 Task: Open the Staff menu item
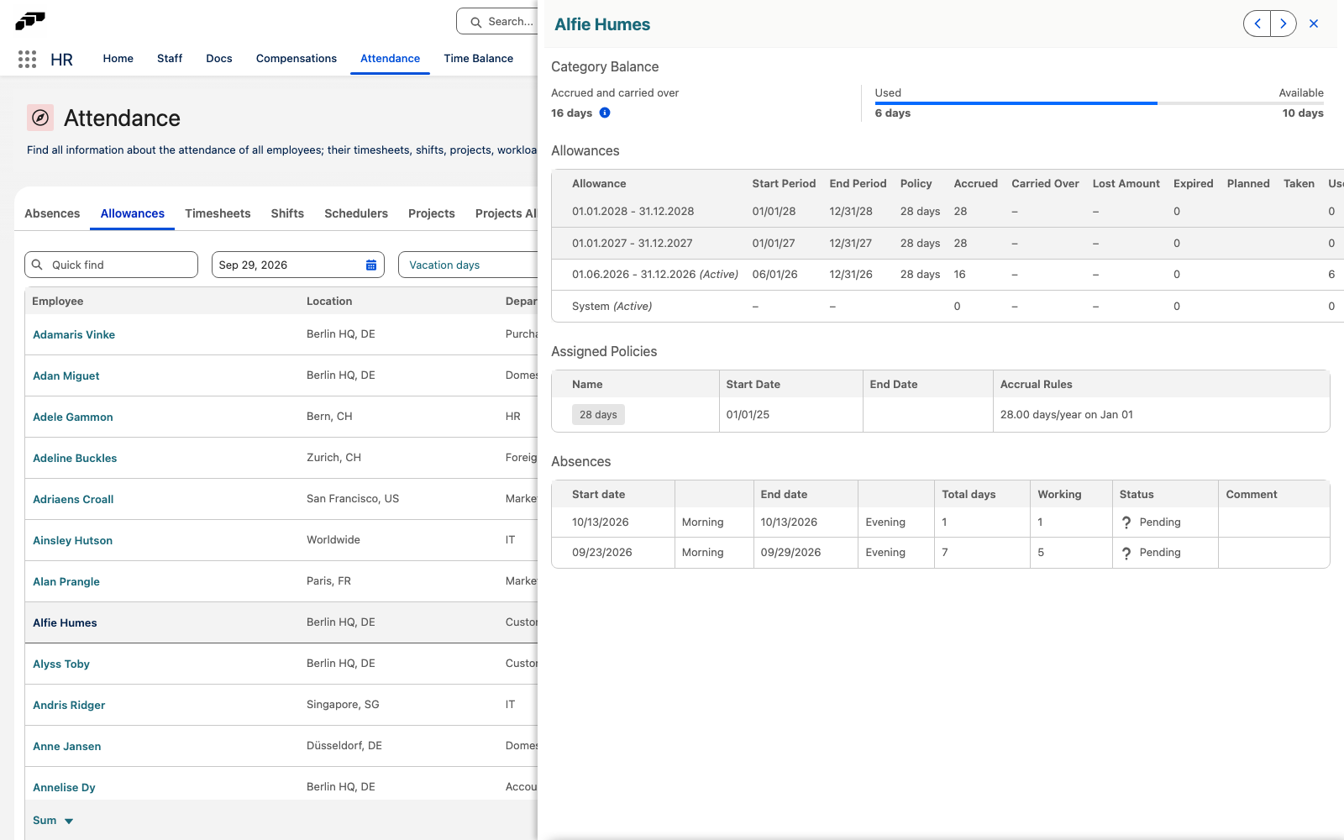pyautogui.click(x=170, y=59)
